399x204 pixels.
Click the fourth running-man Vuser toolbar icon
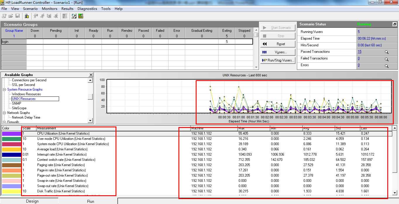pyautogui.click(x=56, y=16)
